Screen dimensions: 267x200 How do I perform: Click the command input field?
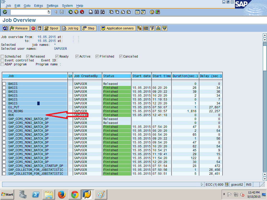[x=29, y=12]
